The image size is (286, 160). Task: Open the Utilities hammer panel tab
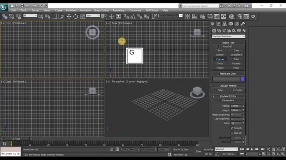pos(243,24)
